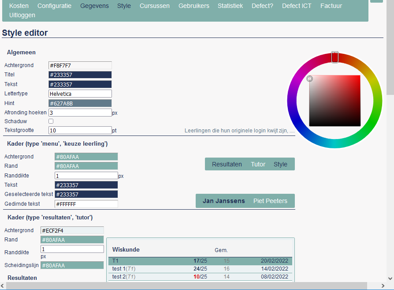Open the Configuratie menu item
Viewport: 394px width, 290px height.
(54, 6)
